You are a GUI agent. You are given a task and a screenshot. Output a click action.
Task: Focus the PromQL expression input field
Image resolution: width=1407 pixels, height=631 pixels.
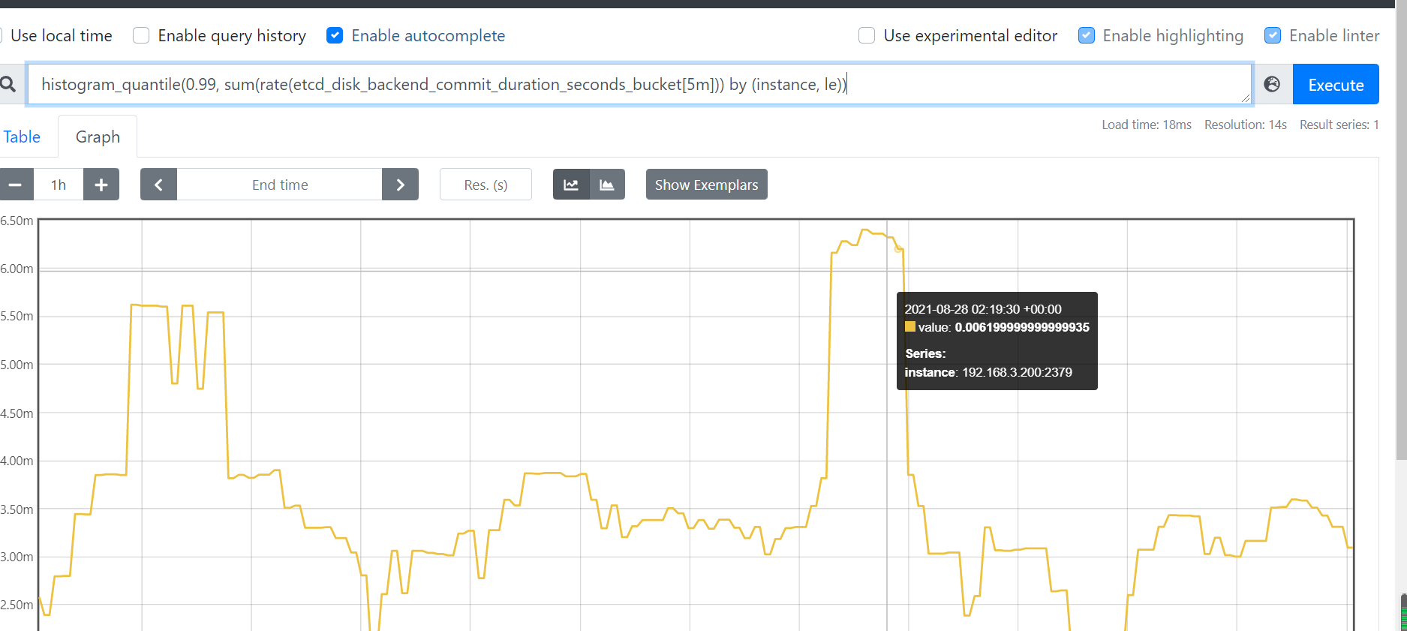point(639,84)
